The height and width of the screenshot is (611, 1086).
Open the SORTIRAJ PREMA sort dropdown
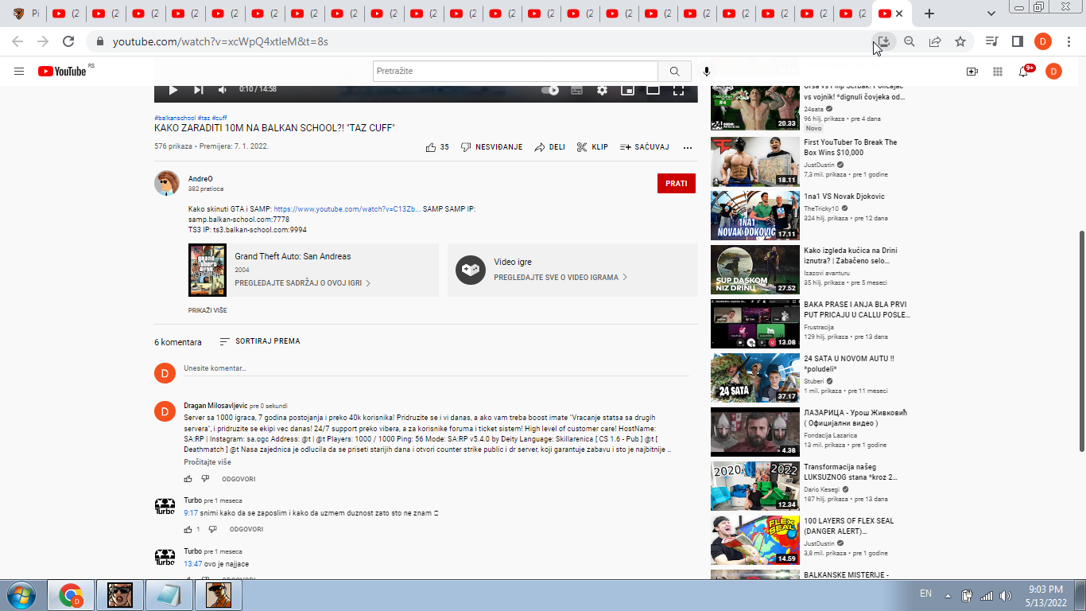(260, 341)
